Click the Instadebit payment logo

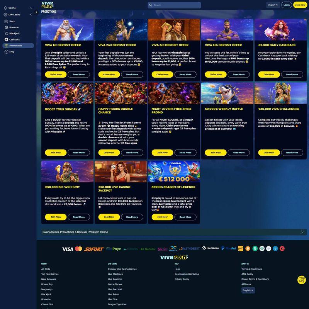(189, 249)
